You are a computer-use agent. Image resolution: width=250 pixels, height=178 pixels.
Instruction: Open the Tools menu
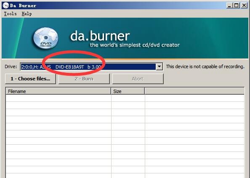click(x=11, y=14)
